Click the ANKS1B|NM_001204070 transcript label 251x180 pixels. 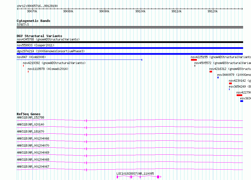coord(33,145)
